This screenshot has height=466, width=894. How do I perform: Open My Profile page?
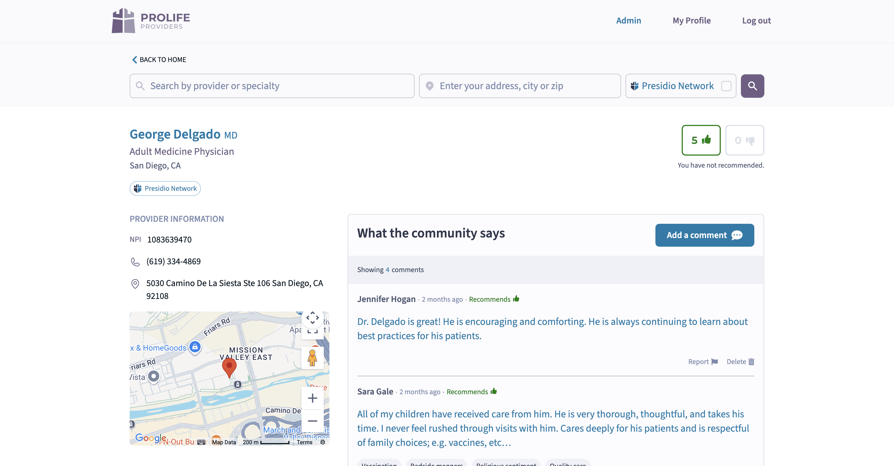click(x=691, y=20)
